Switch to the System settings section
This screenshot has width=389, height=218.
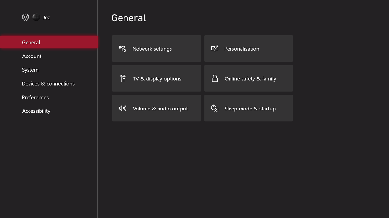coord(30,70)
